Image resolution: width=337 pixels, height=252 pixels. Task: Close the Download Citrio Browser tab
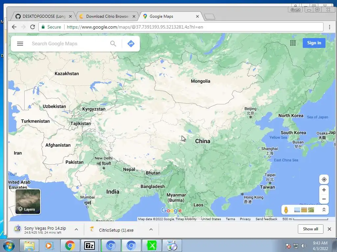(x=134, y=16)
